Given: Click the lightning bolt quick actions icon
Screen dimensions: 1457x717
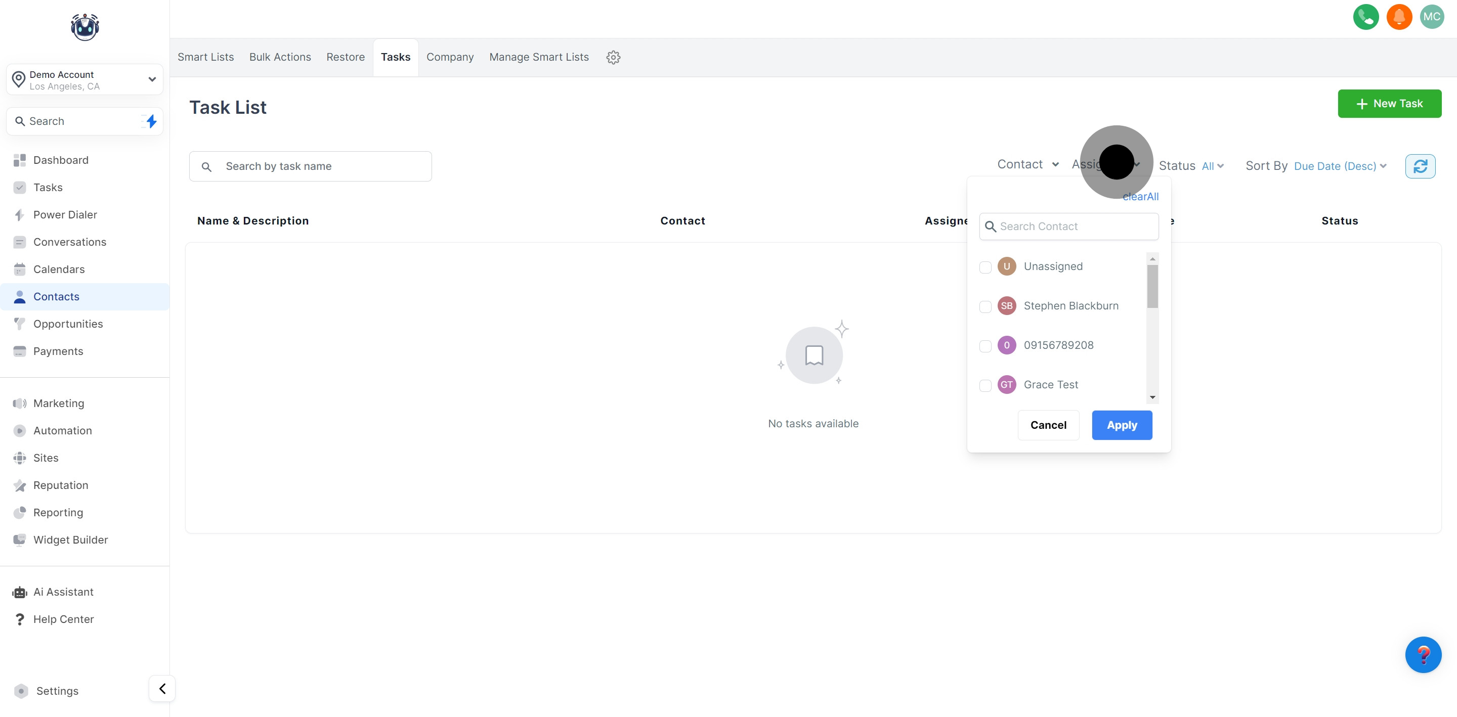Looking at the screenshot, I should pyautogui.click(x=151, y=121).
